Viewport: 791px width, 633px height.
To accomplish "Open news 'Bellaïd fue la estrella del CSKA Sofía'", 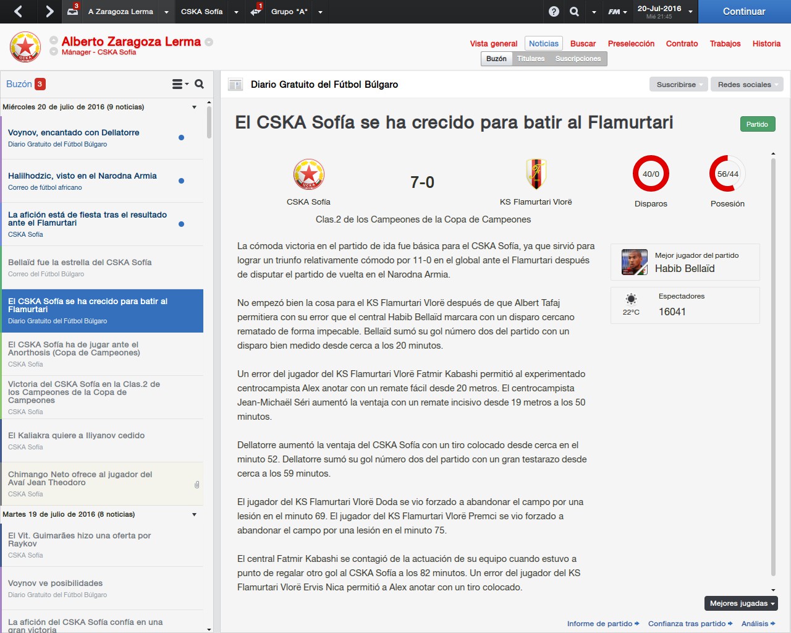I will (102, 268).
